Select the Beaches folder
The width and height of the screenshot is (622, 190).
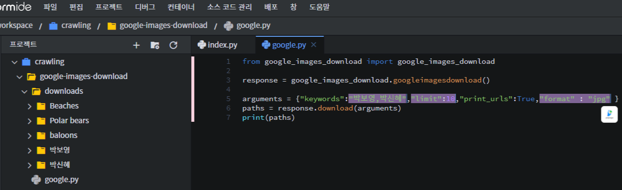click(x=64, y=106)
